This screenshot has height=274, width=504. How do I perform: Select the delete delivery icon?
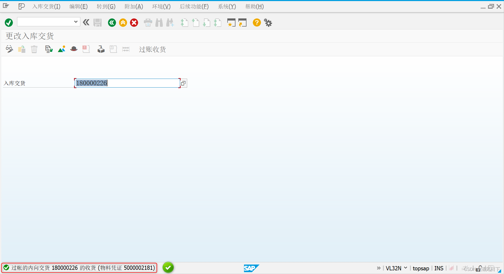pos(34,49)
